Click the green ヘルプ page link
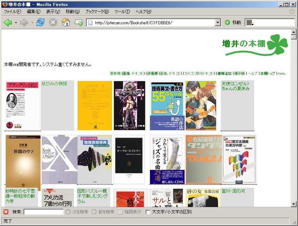The image size is (298, 226). click(x=253, y=73)
